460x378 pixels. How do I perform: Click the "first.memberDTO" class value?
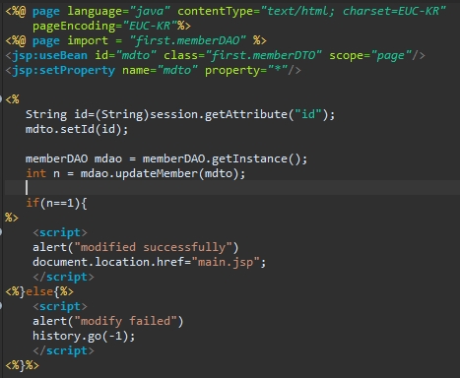pos(263,55)
